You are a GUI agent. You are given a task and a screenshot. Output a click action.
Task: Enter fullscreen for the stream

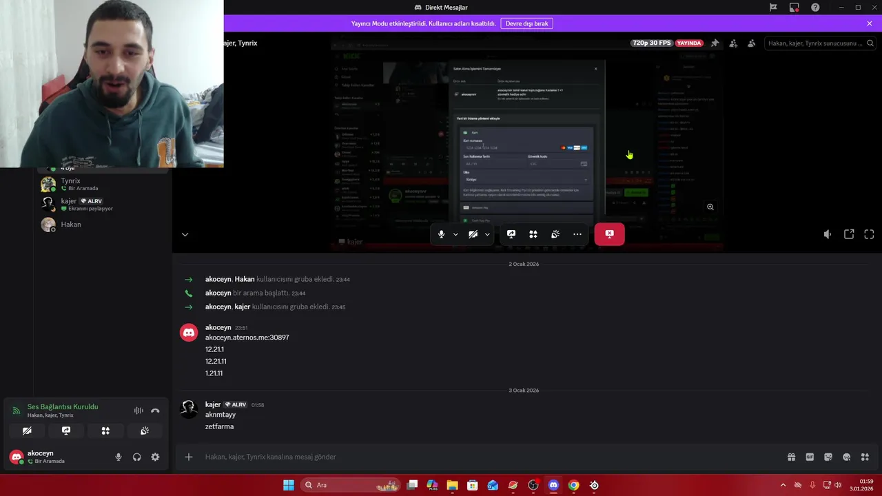point(870,234)
